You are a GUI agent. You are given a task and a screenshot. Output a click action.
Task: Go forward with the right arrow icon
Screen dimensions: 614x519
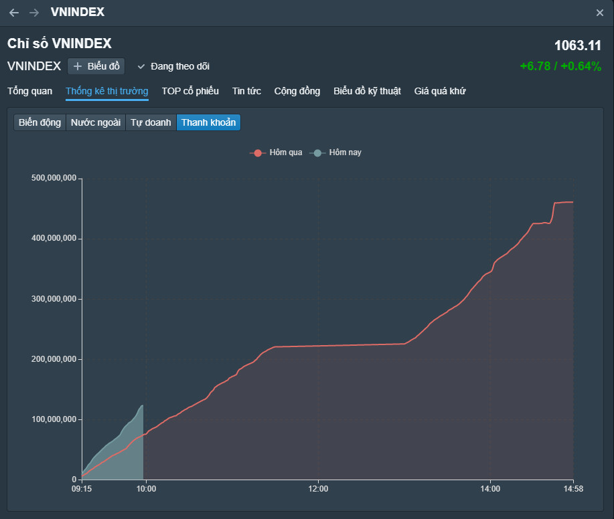[x=34, y=13]
